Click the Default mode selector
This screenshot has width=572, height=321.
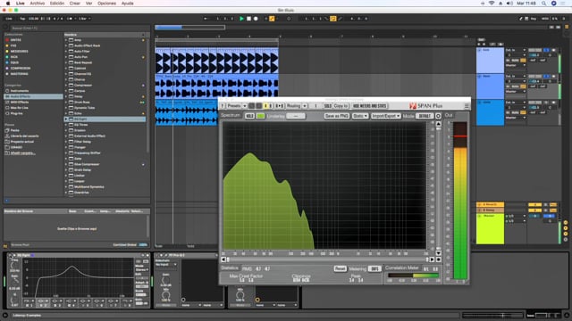tap(425, 116)
